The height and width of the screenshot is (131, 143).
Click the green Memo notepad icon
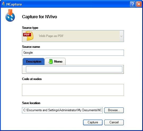[x=51, y=62]
